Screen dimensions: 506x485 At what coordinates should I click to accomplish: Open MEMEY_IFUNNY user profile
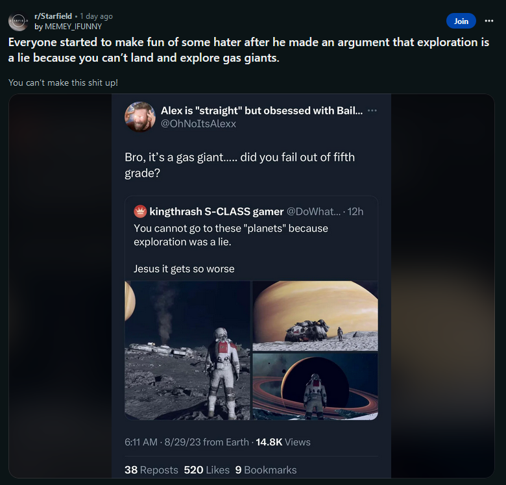(73, 27)
